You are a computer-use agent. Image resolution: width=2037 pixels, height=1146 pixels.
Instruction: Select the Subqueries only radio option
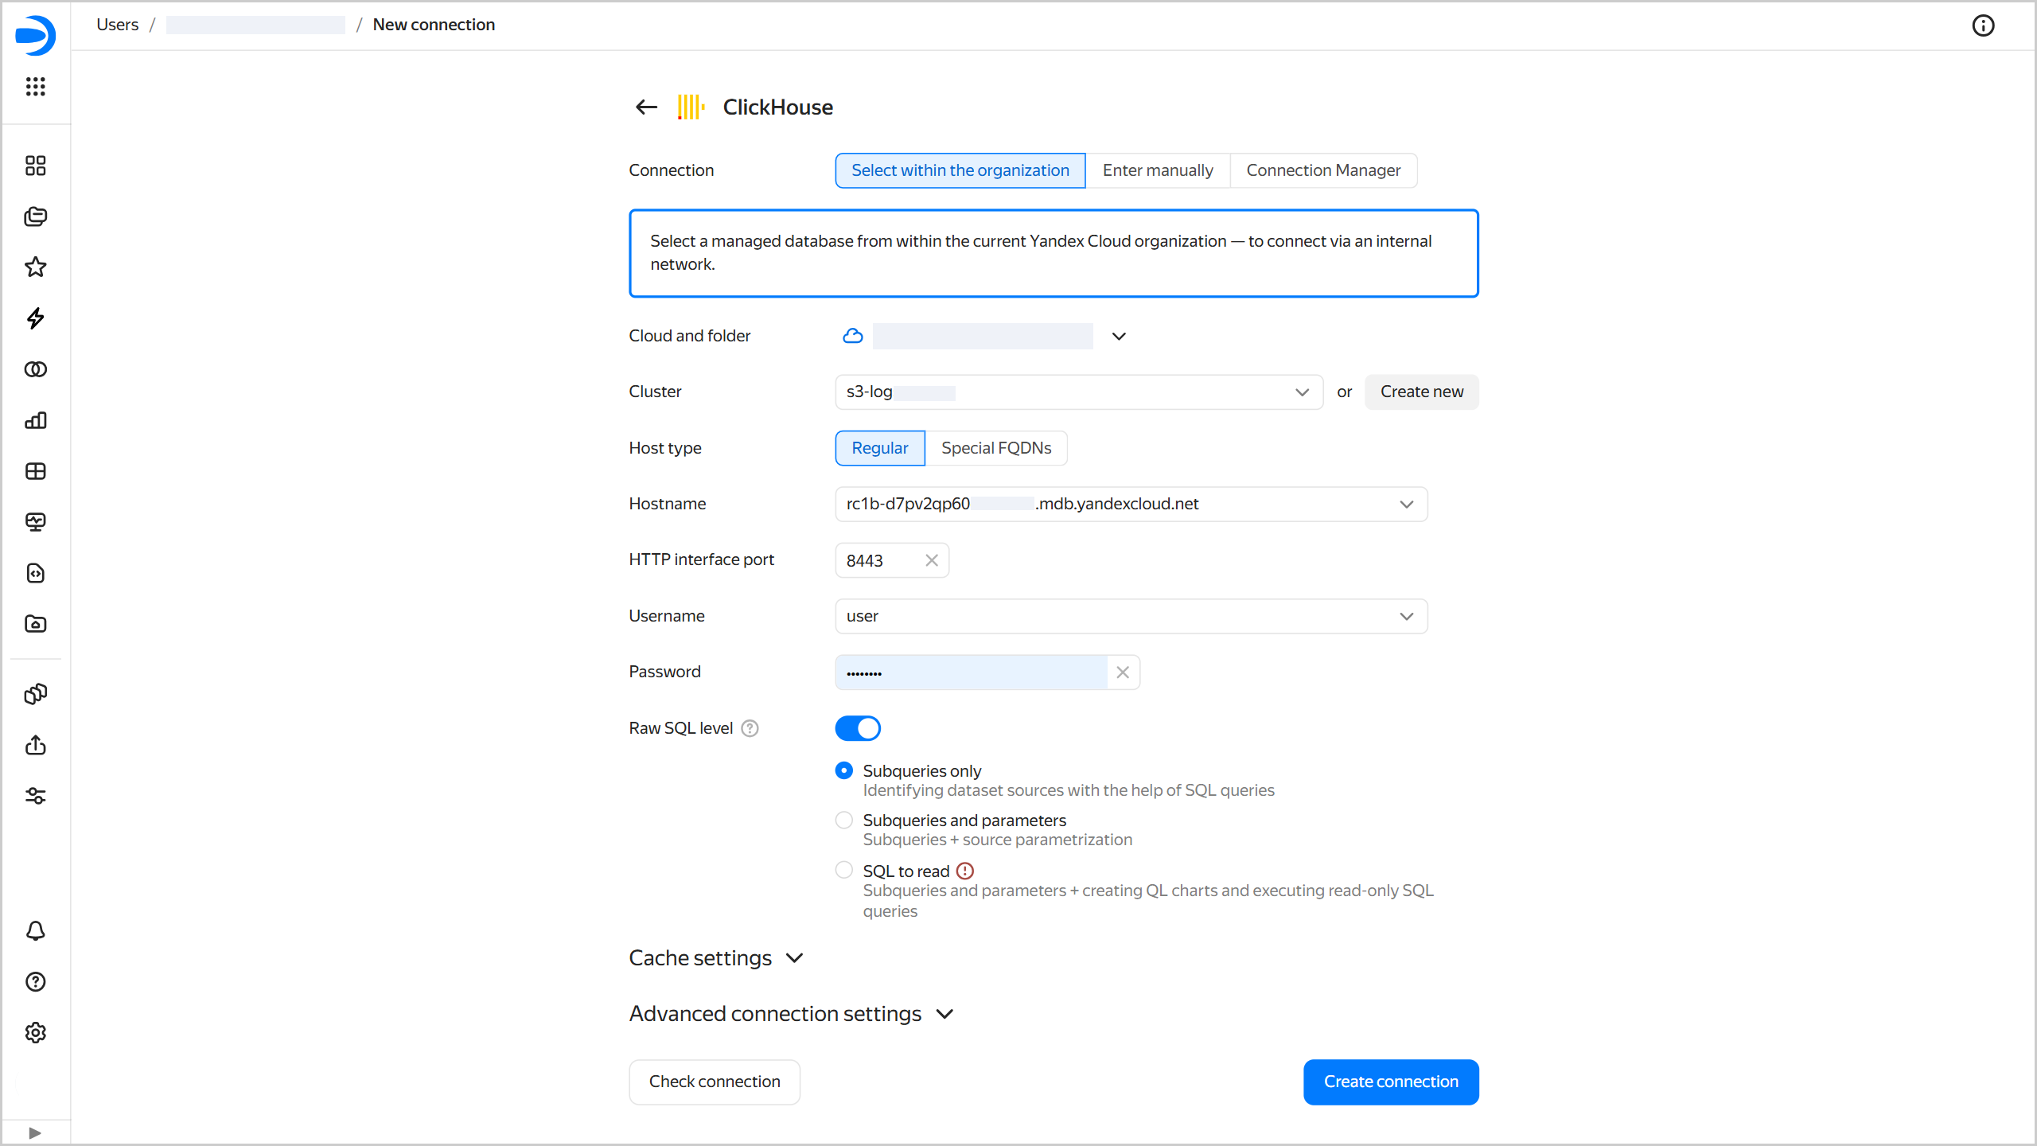(x=844, y=770)
